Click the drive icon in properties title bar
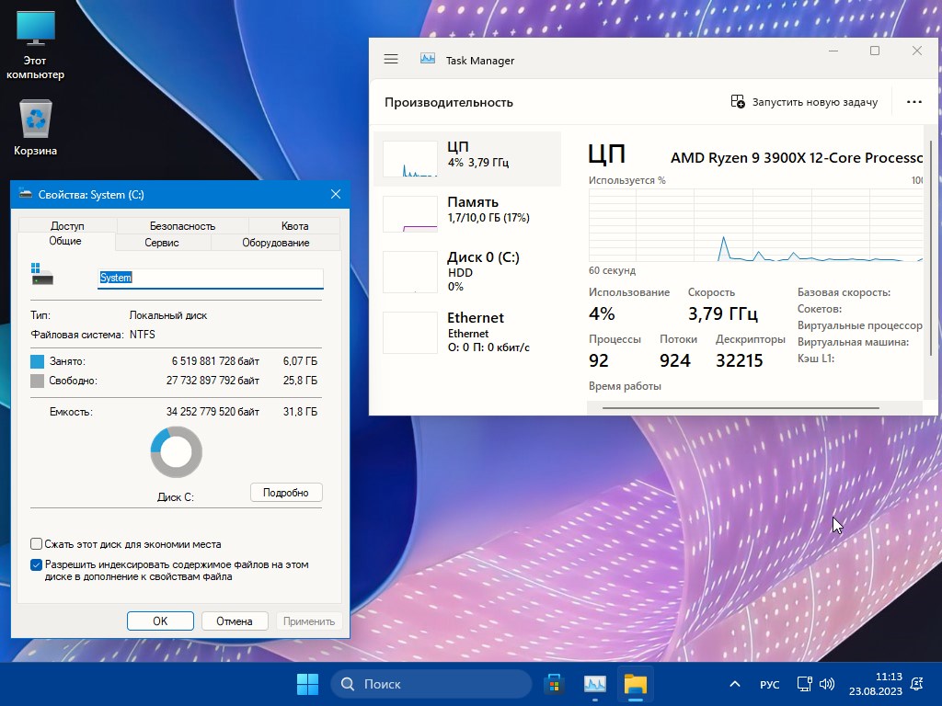 point(25,193)
